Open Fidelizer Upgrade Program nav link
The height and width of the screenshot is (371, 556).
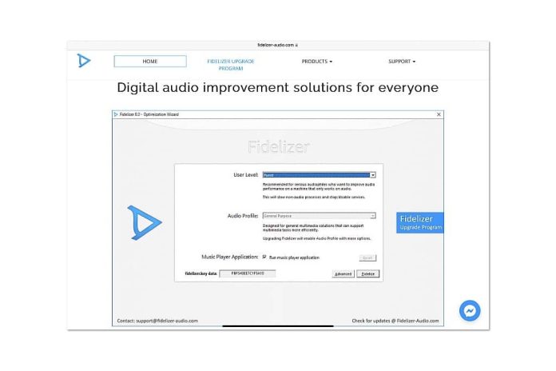231,65
